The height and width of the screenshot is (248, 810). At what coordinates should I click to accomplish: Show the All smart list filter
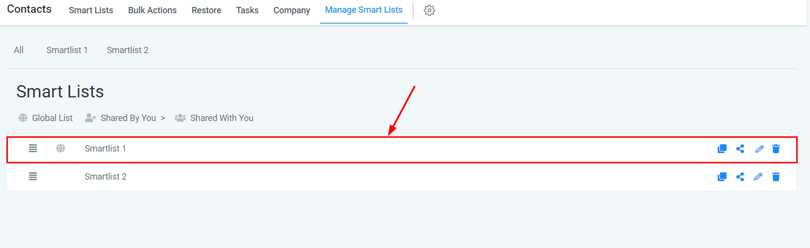click(19, 50)
